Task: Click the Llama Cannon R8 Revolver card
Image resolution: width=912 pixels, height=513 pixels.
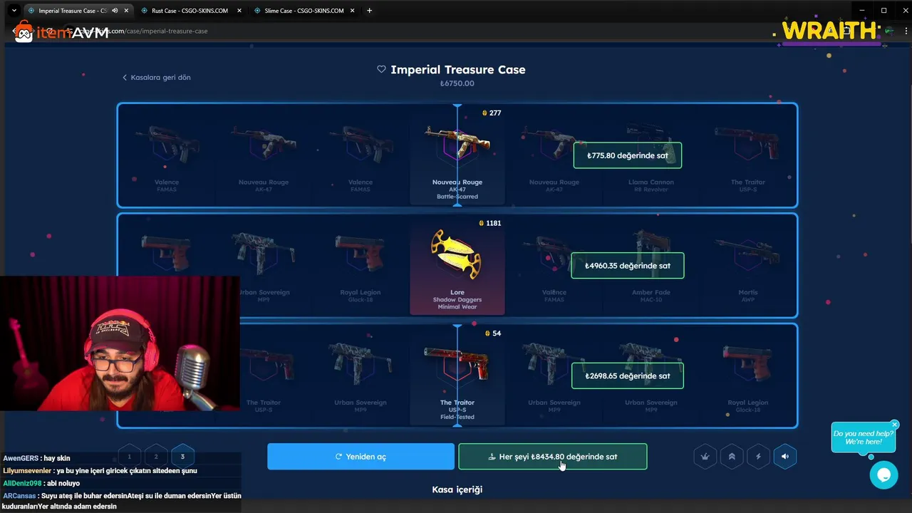Action: pos(651,155)
